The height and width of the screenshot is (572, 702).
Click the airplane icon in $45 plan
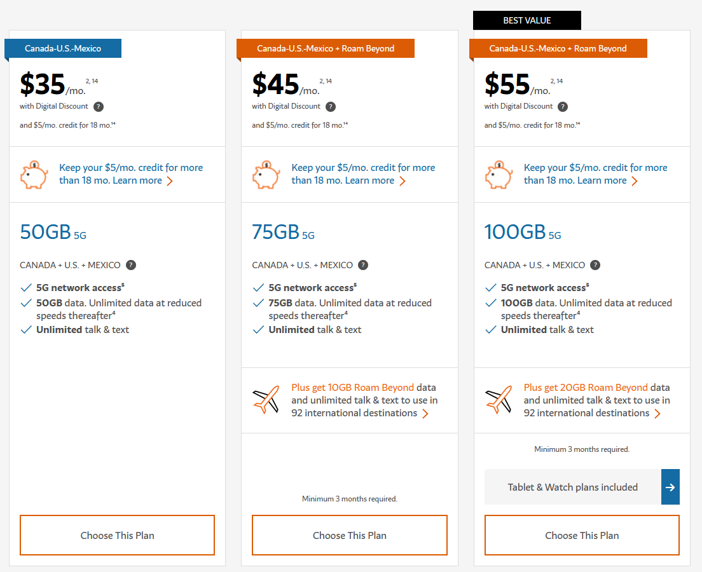click(266, 400)
